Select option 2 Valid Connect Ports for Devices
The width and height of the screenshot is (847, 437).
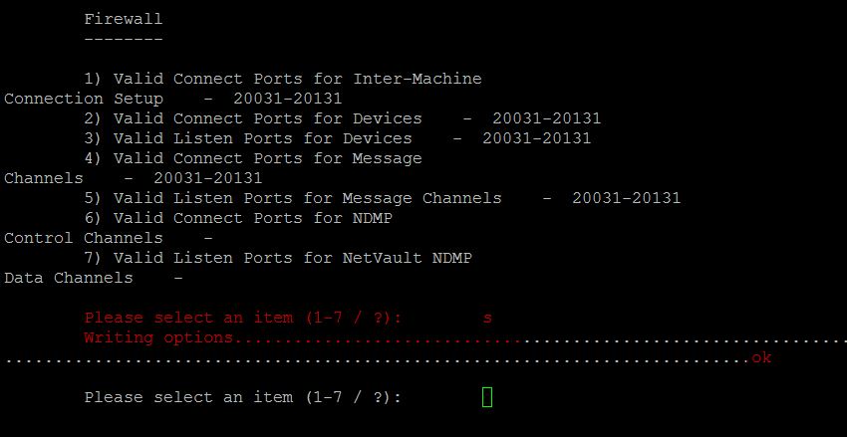tap(266, 118)
